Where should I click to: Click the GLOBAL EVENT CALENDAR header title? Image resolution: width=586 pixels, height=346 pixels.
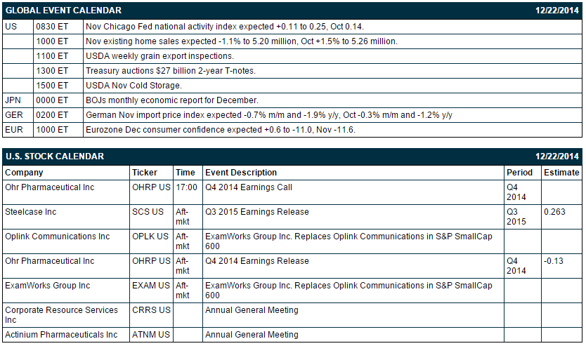tap(63, 11)
